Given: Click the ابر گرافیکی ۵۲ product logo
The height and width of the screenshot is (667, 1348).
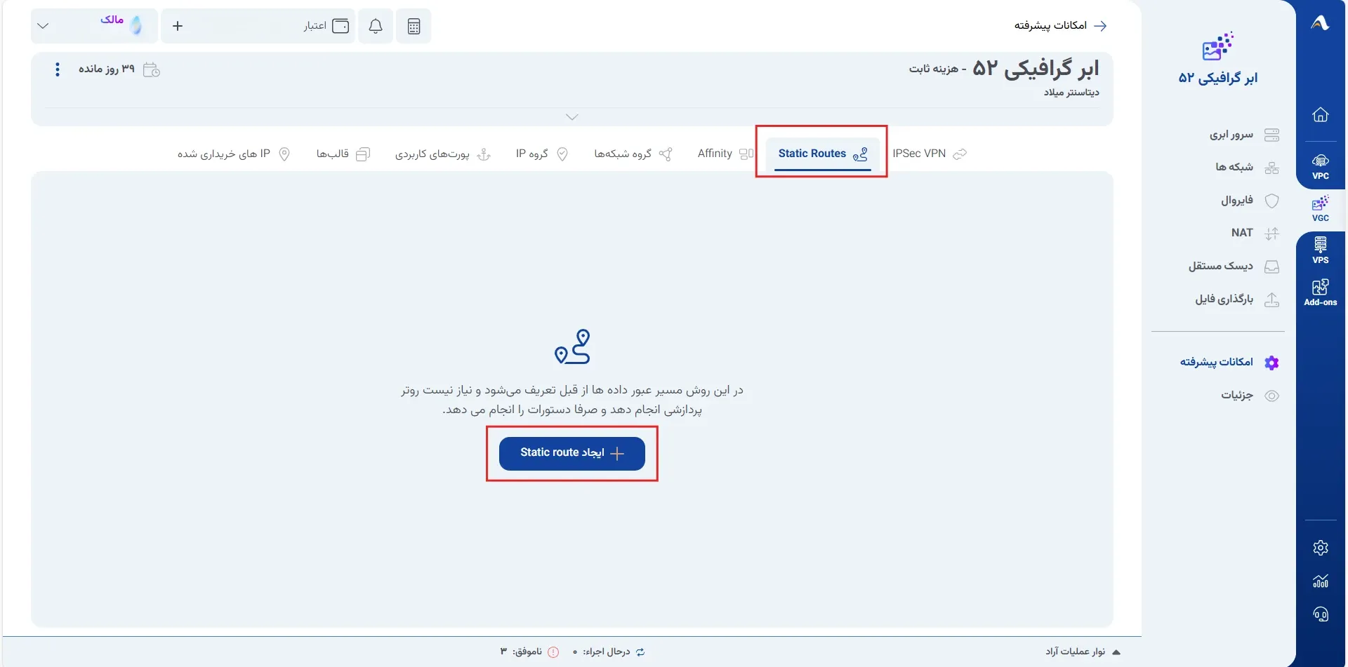Looking at the screenshot, I should [x=1218, y=46].
